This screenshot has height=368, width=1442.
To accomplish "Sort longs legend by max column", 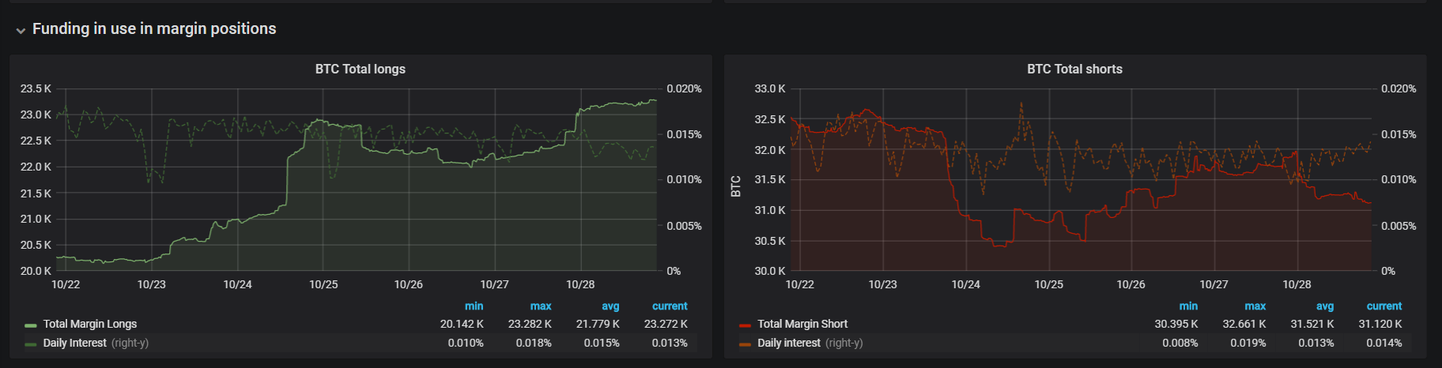I will pyautogui.click(x=541, y=306).
